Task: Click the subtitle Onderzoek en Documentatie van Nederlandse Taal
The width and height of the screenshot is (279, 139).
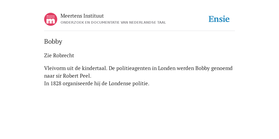Action: (x=113, y=23)
